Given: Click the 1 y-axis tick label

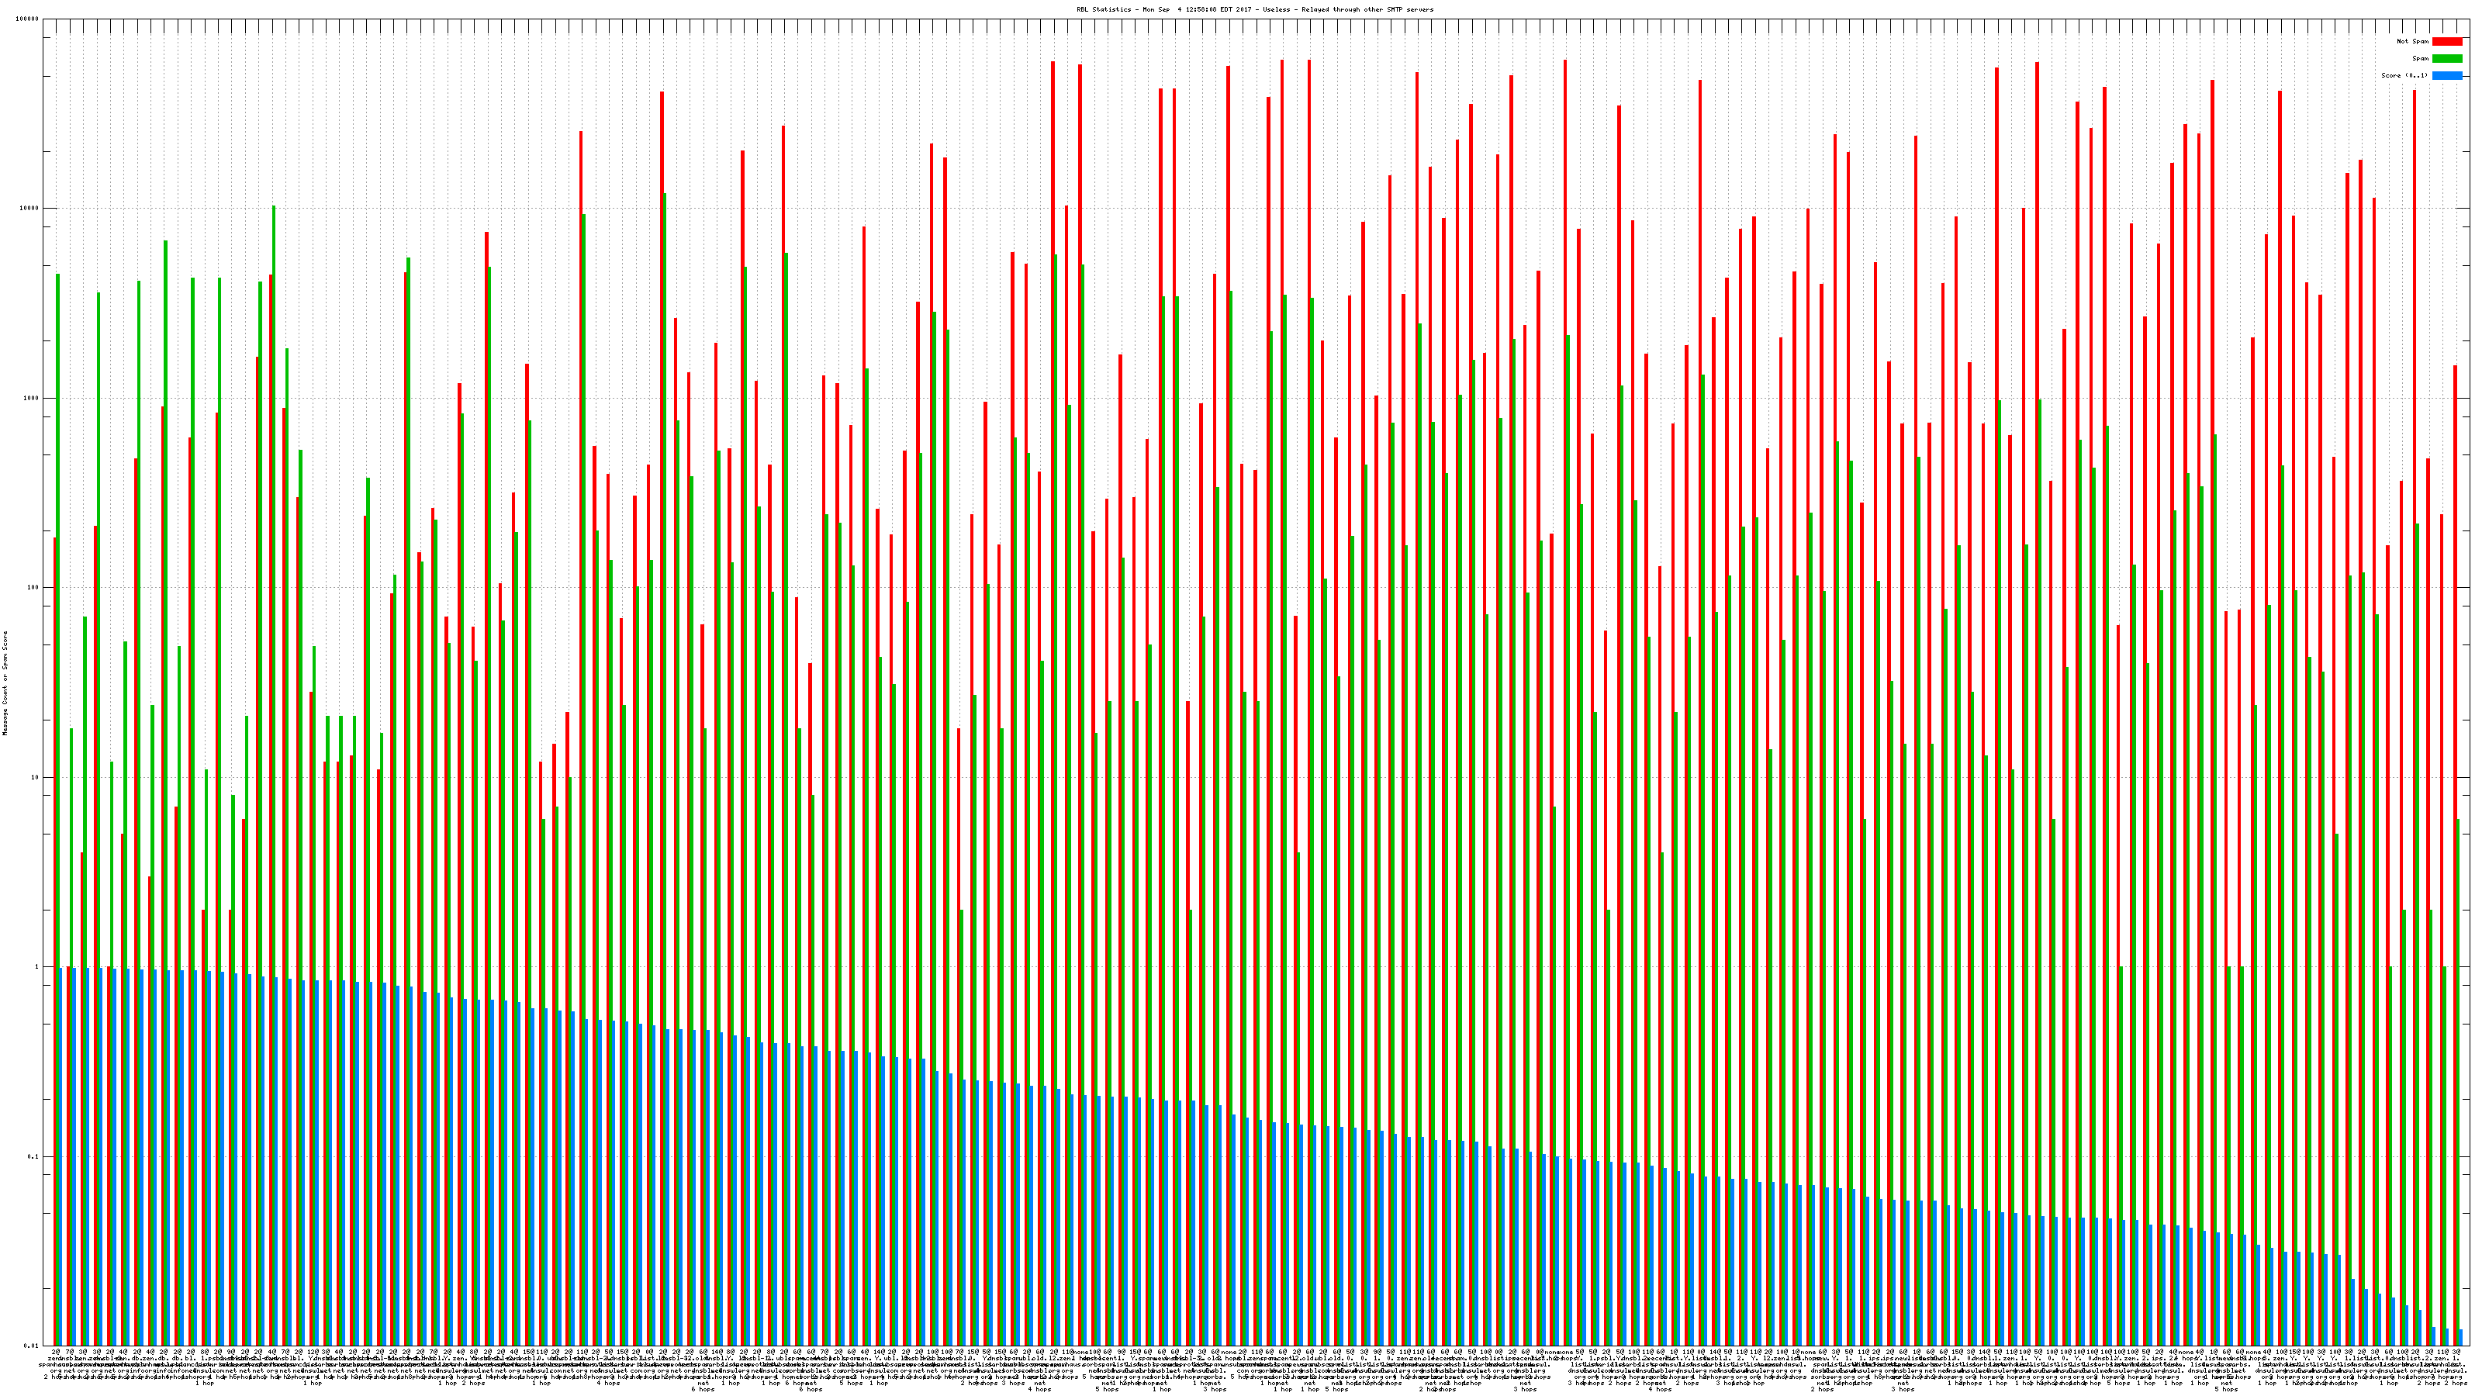Looking at the screenshot, I should (x=37, y=967).
